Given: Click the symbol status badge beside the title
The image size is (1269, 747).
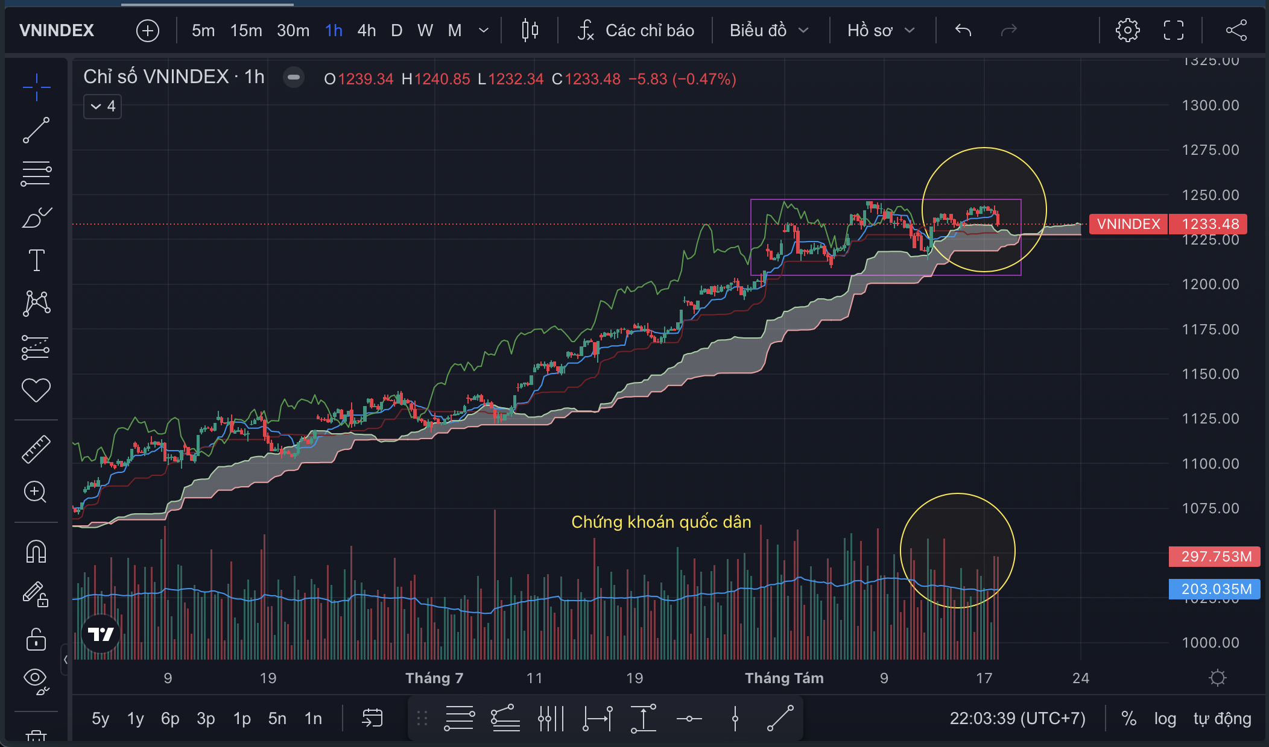Looking at the screenshot, I should (x=294, y=77).
